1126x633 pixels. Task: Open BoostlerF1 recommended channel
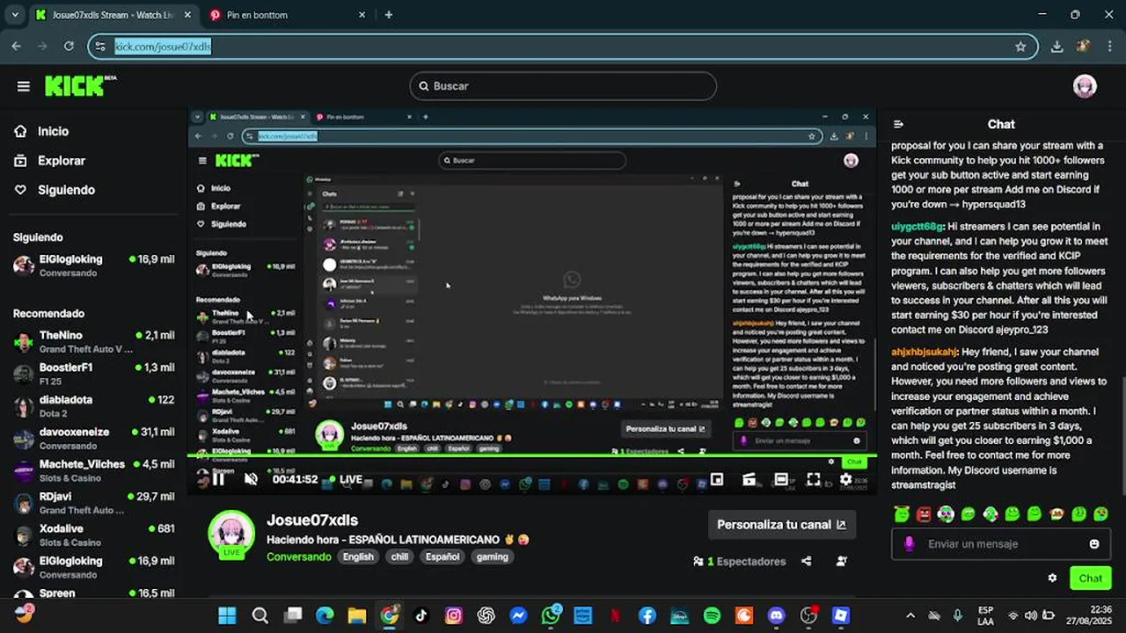coord(93,374)
